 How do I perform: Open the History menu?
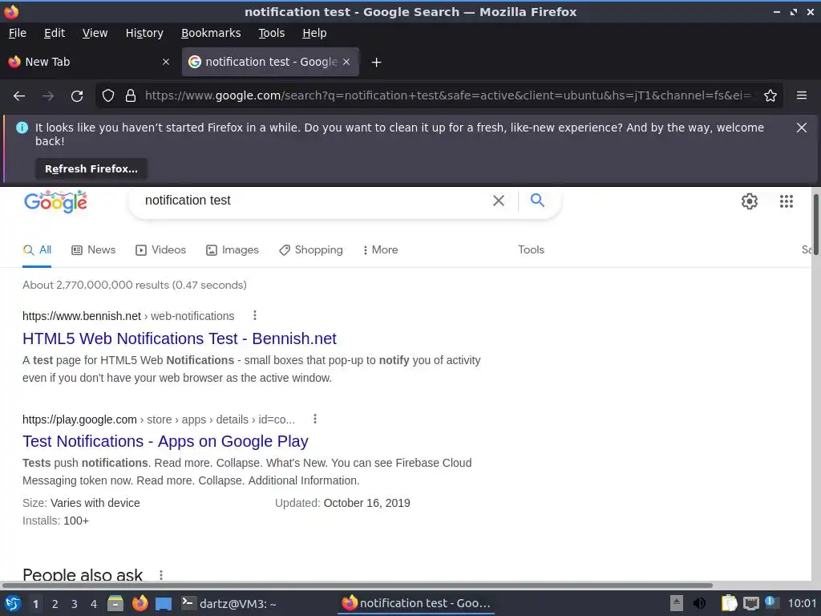144,33
